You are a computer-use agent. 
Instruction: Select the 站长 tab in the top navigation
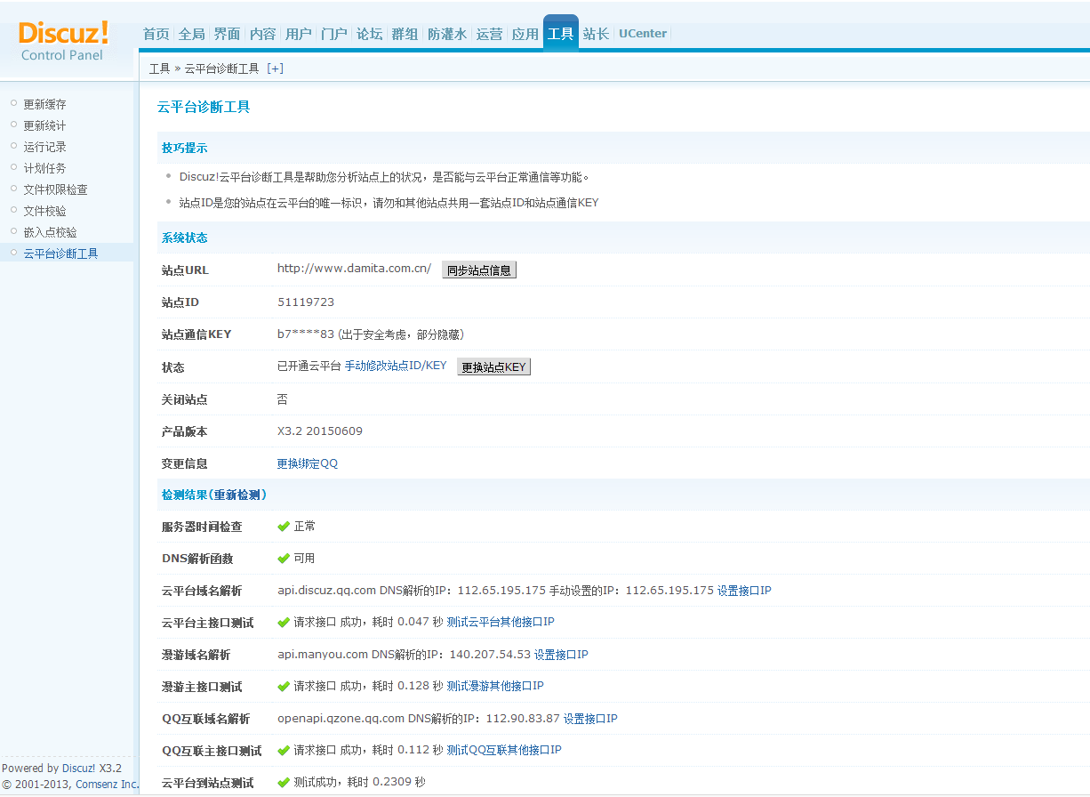pyautogui.click(x=596, y=34)
